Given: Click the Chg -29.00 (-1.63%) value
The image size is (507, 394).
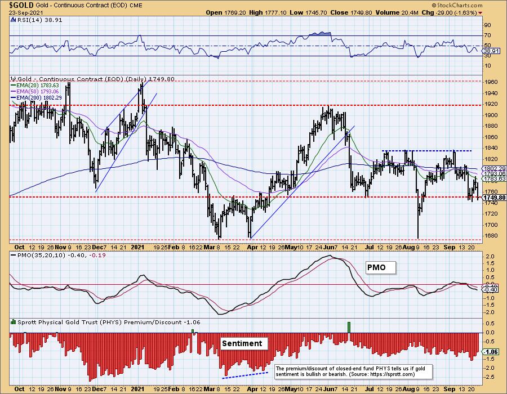Looking at the screenshot, I should point(449,12).
